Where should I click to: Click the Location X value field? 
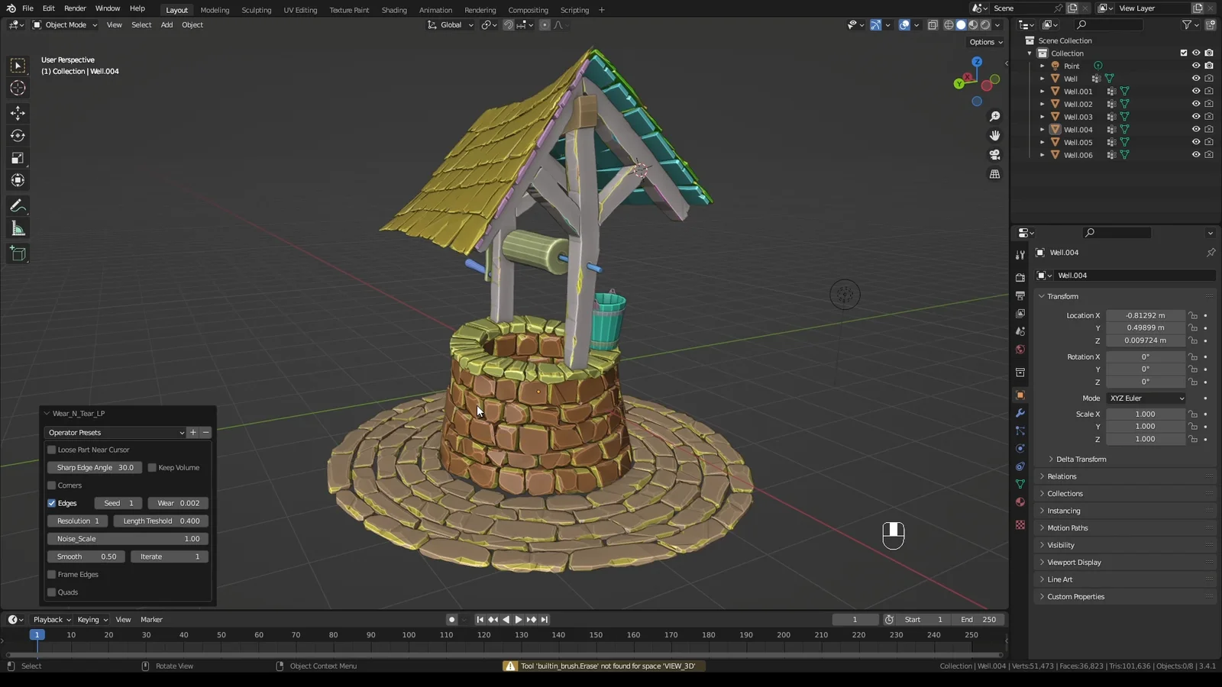[x=1145, y=315]
